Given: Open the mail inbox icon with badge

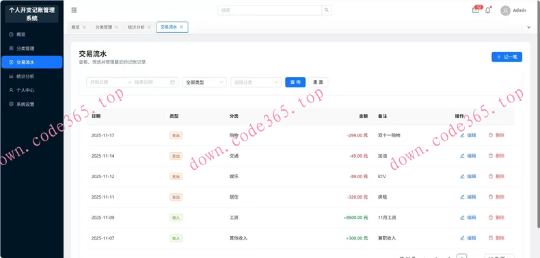Looking at the screenshot, I should [x=476, y=10].
